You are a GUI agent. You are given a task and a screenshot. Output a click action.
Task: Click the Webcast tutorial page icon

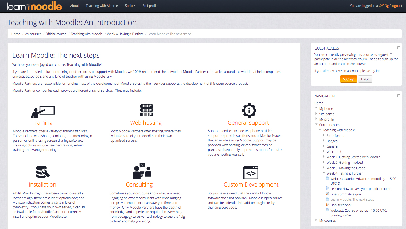(x=327, y=178)
